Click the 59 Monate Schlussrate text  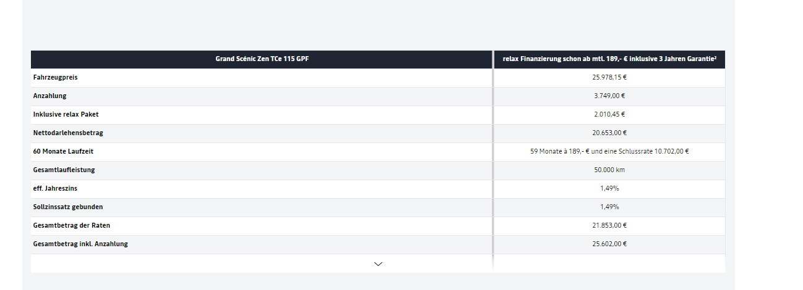click(609, 152)
